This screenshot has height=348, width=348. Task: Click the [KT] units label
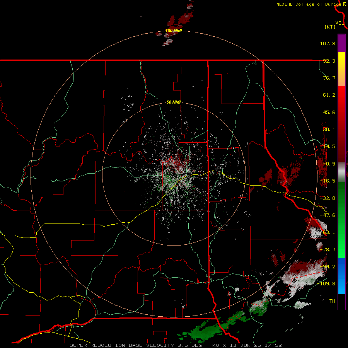(330, 27)
